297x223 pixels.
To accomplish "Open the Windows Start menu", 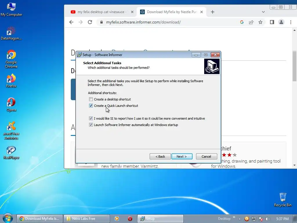I will 8,219.
